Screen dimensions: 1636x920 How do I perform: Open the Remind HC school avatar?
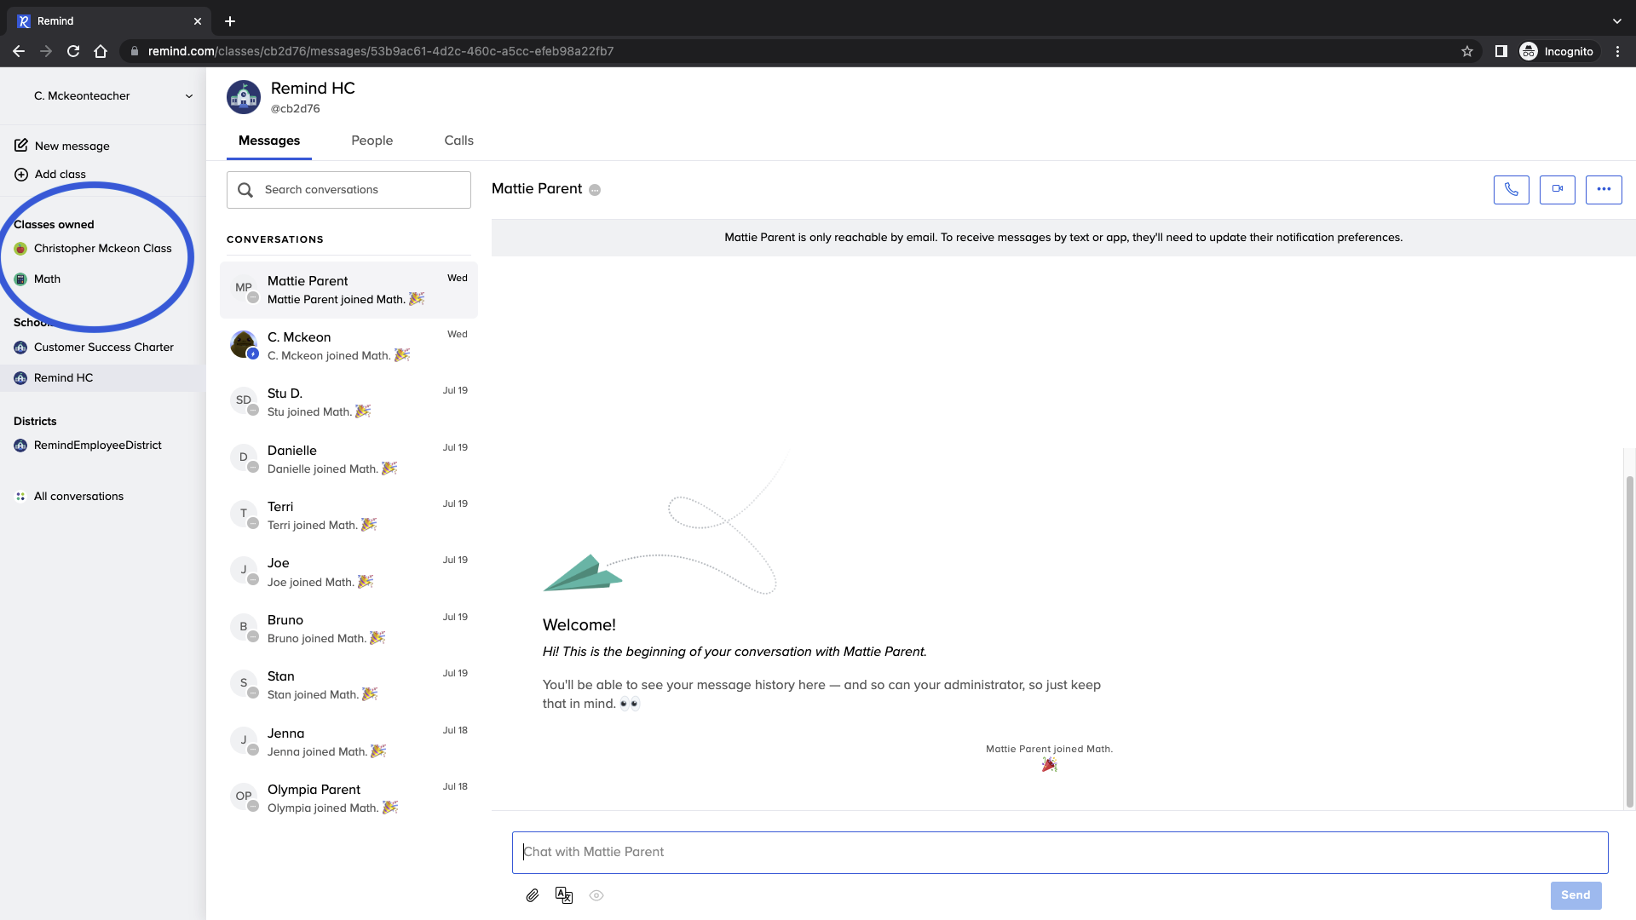coord(244,97)
